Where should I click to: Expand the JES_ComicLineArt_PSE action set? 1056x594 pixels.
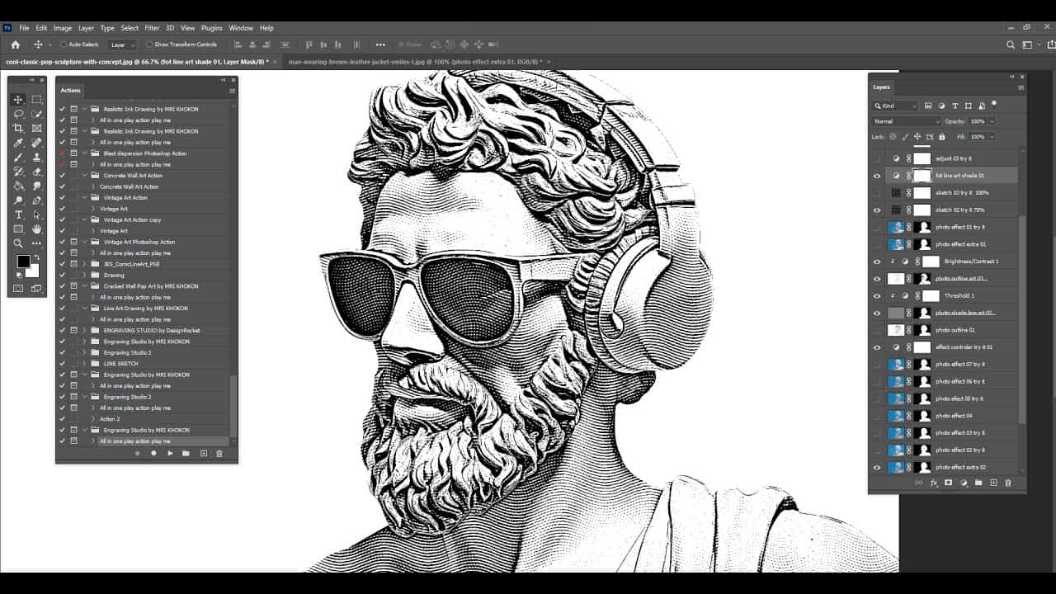[84, 264]
